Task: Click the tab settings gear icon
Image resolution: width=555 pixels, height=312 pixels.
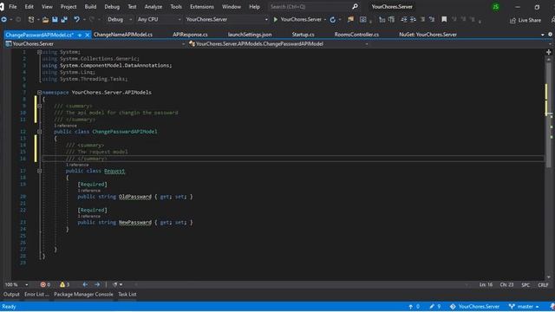Action: (551, 35)
